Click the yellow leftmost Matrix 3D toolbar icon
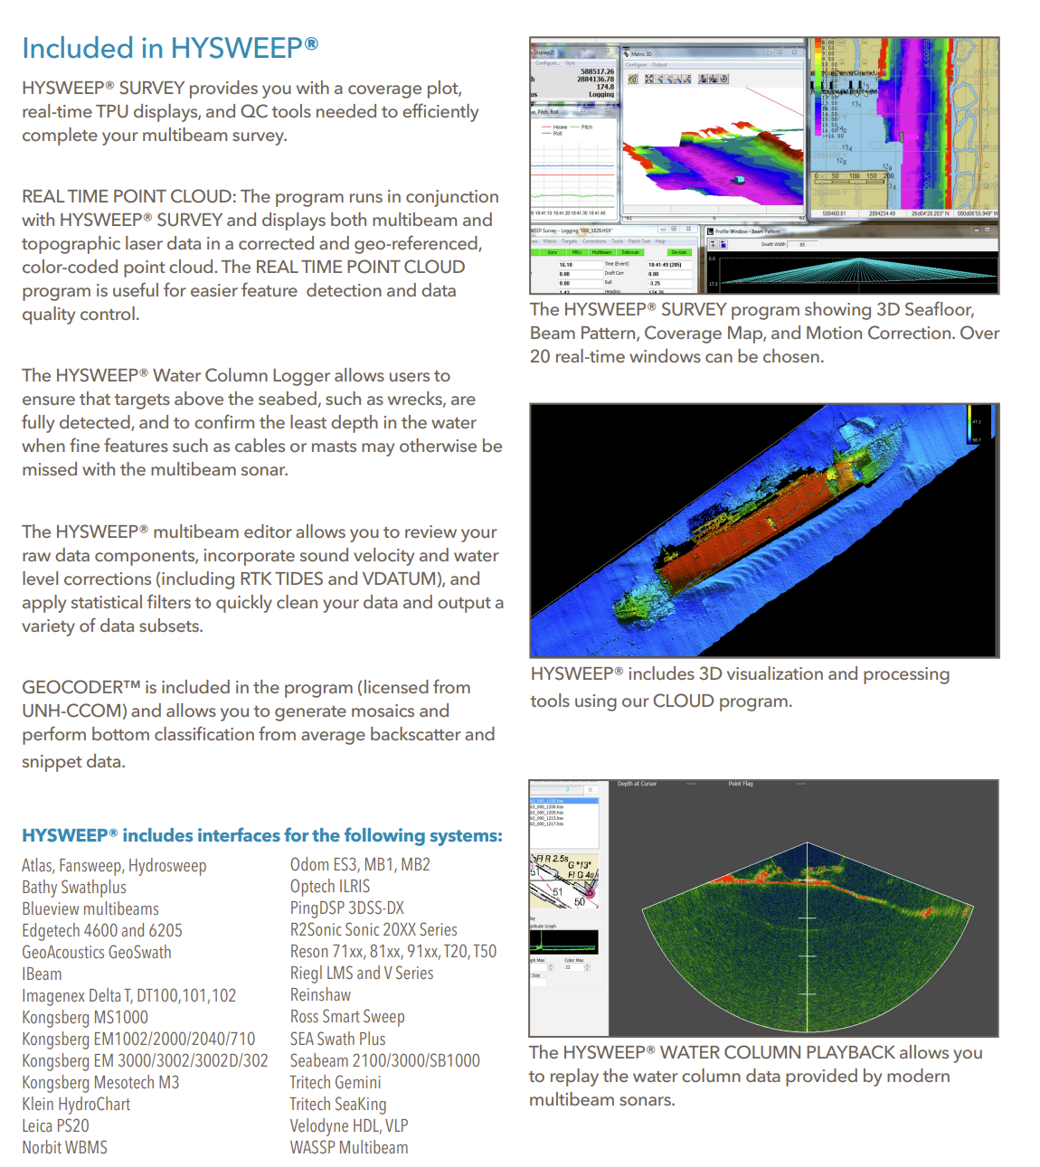 tap(633, 79)
